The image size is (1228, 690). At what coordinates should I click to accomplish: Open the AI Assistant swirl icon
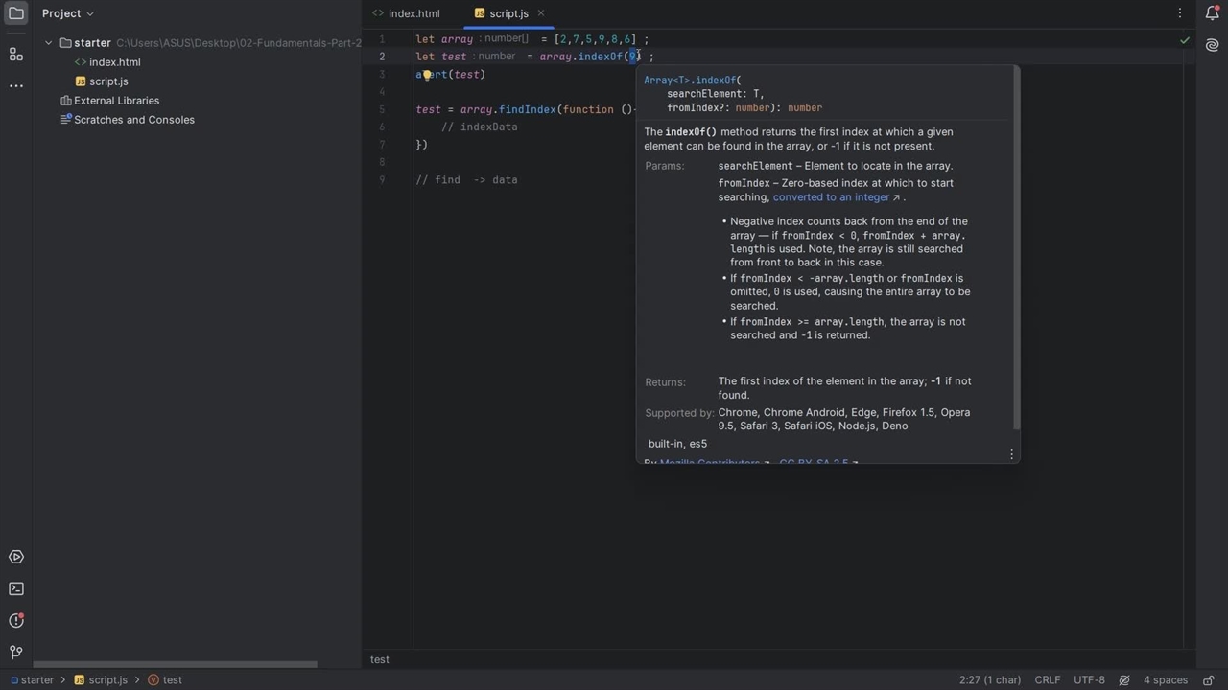pyautogui.click(x=1212, y=45)
